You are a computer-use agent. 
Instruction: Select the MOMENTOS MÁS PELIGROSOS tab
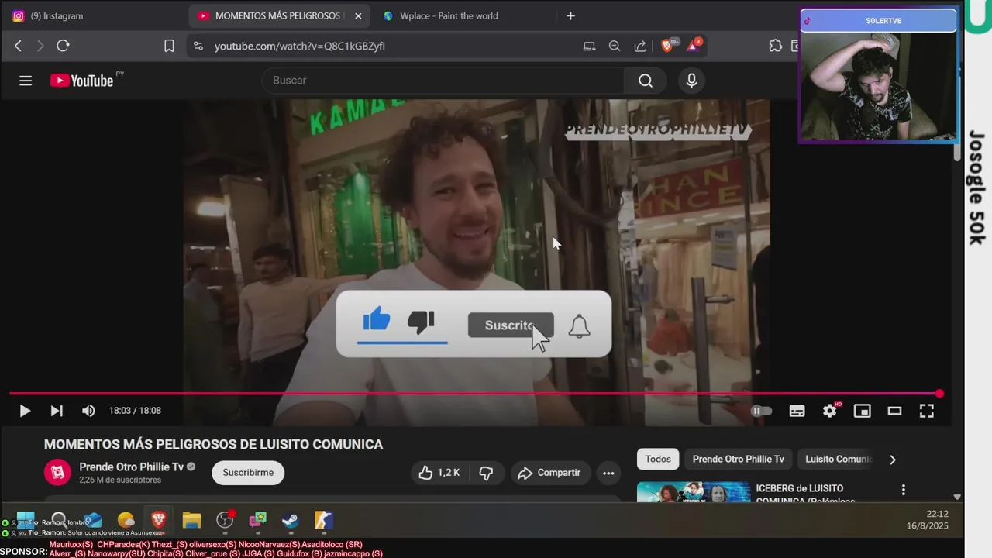coord(279,15)
